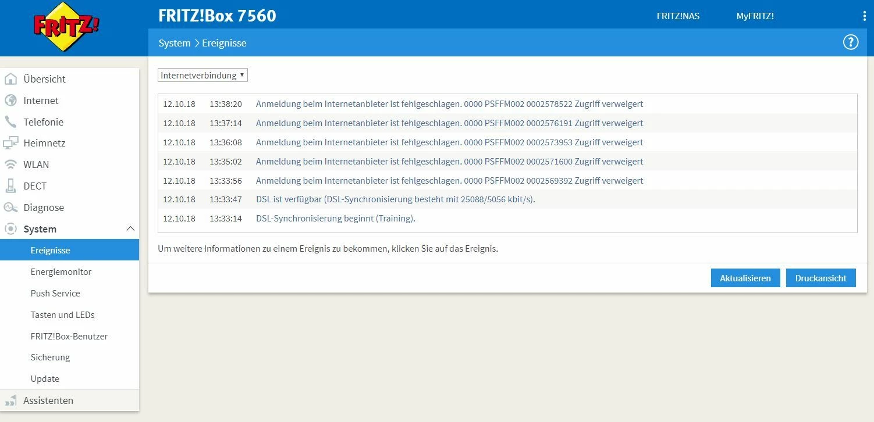Click the cordless phone icon for DECT

(10, 186)
